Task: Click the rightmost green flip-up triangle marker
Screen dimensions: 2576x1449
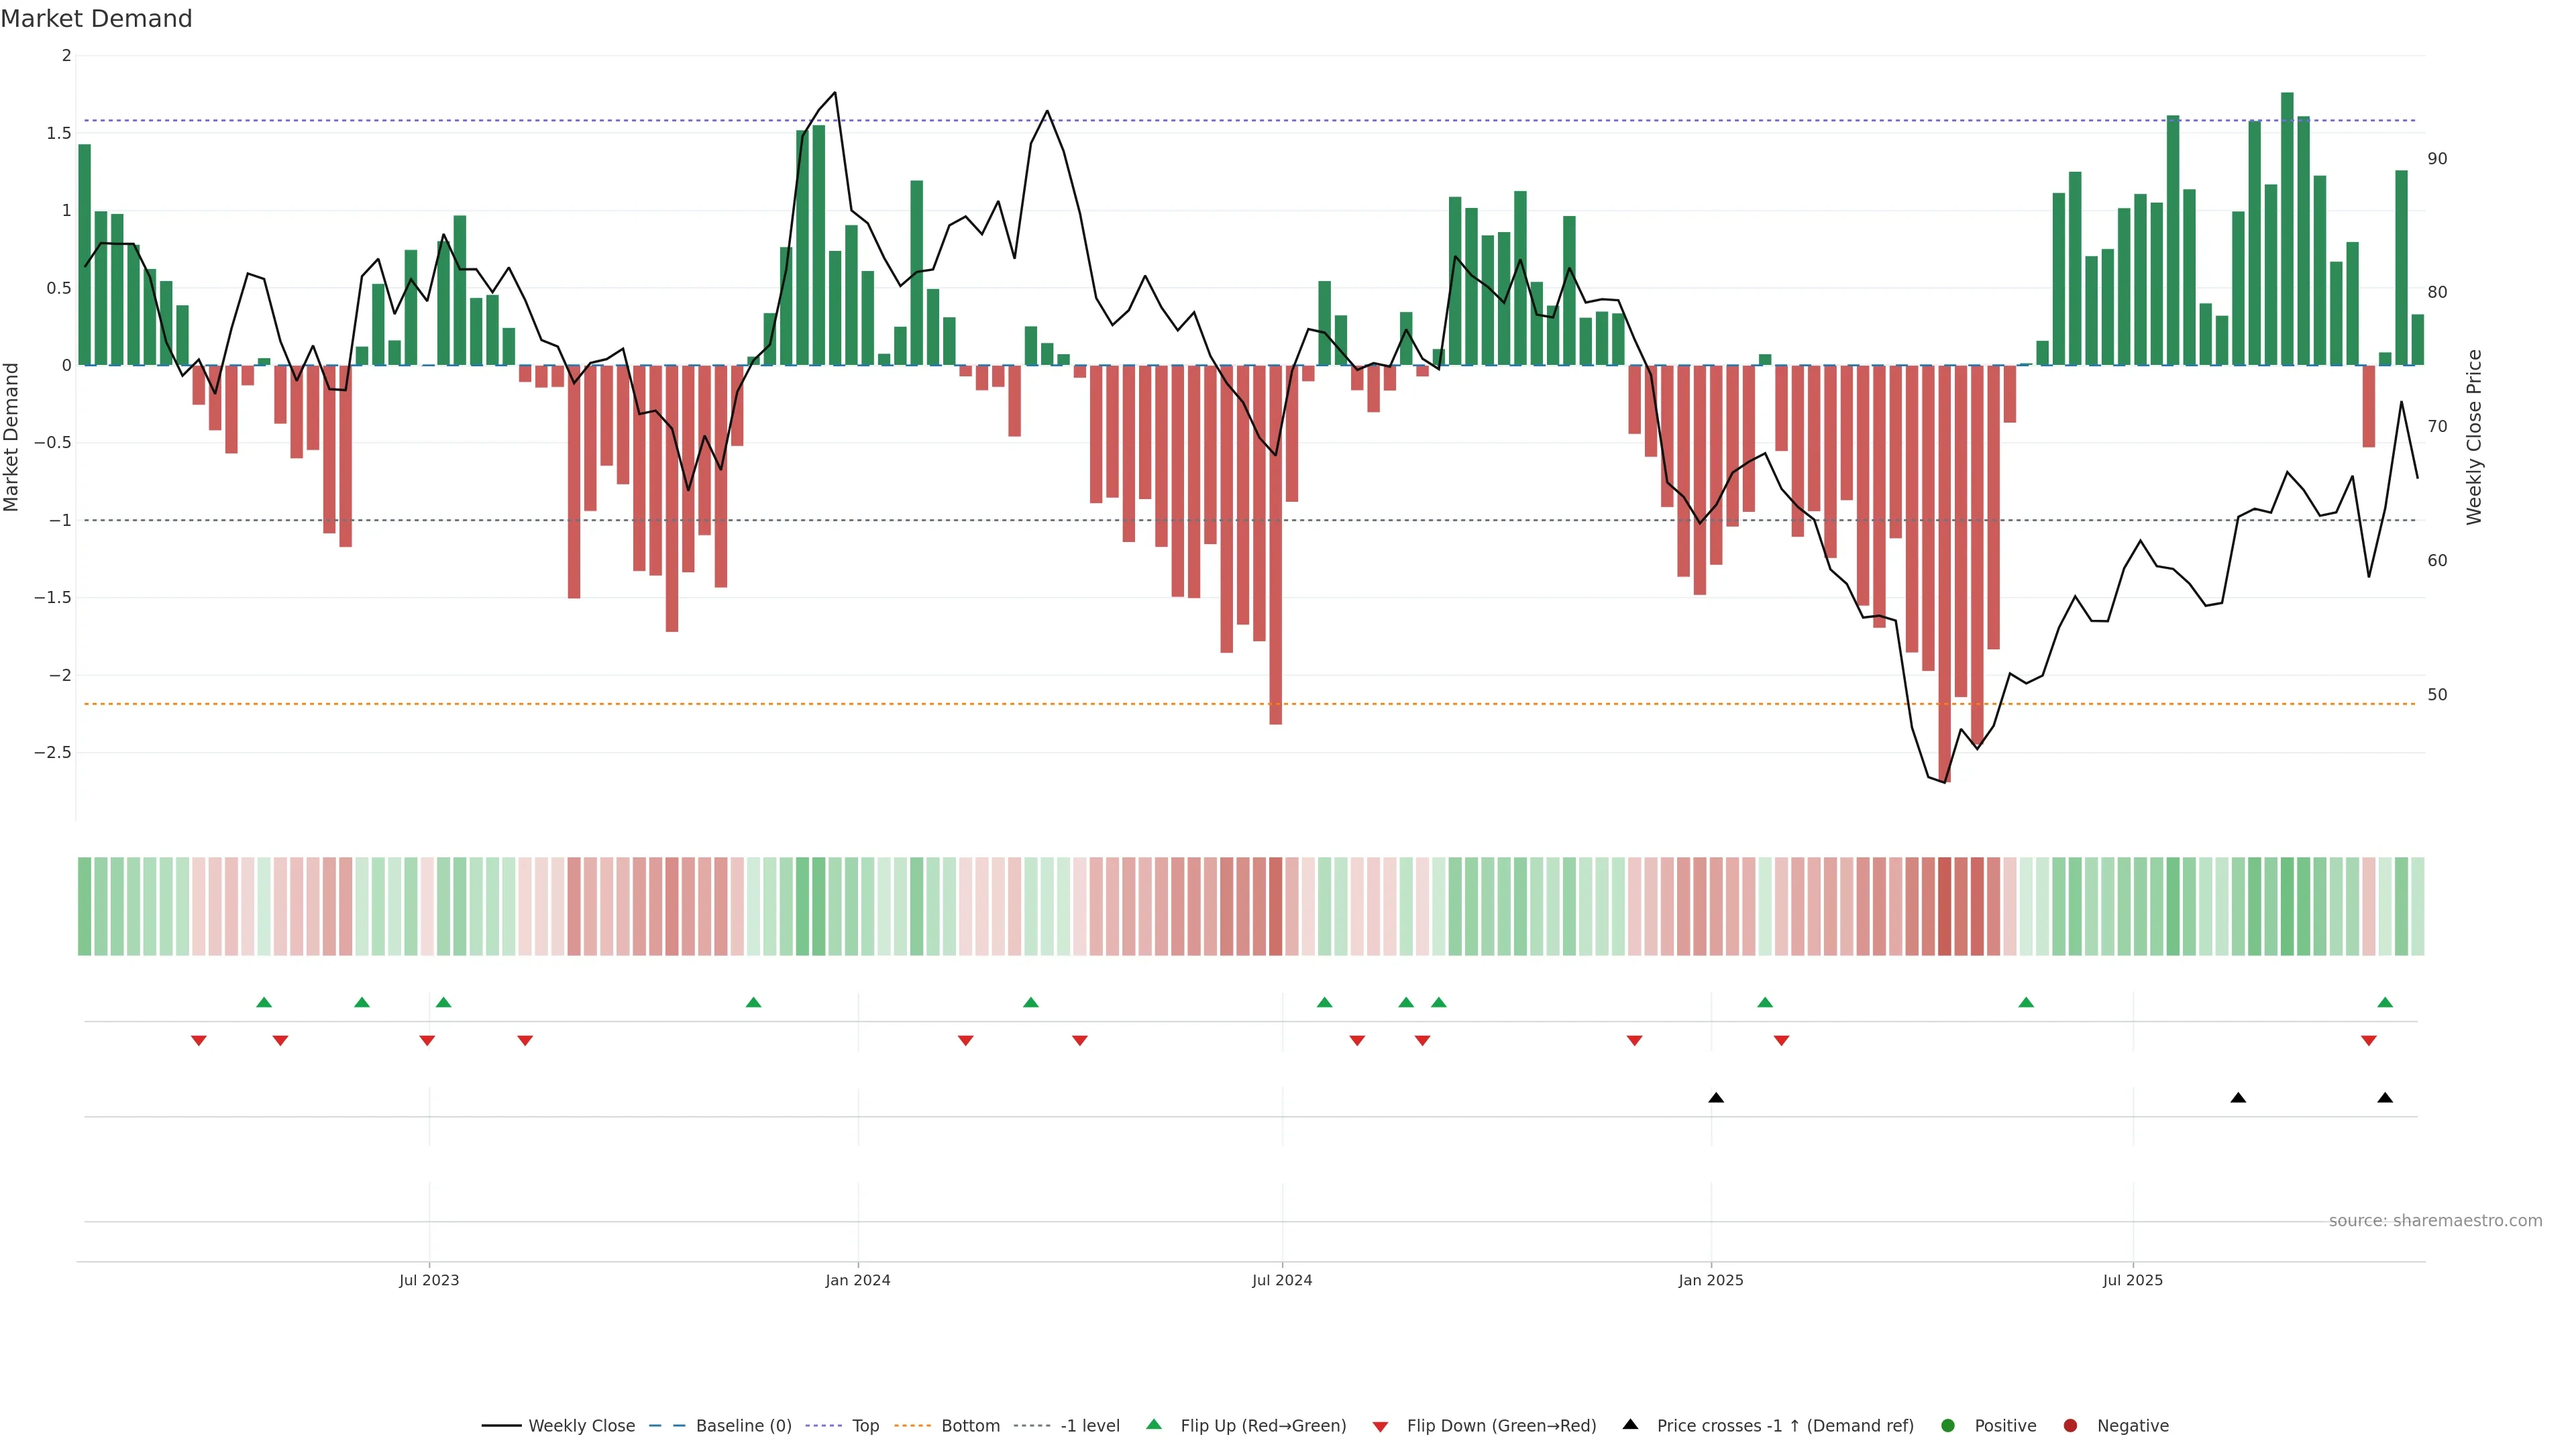Action: coord(2384,1003)
